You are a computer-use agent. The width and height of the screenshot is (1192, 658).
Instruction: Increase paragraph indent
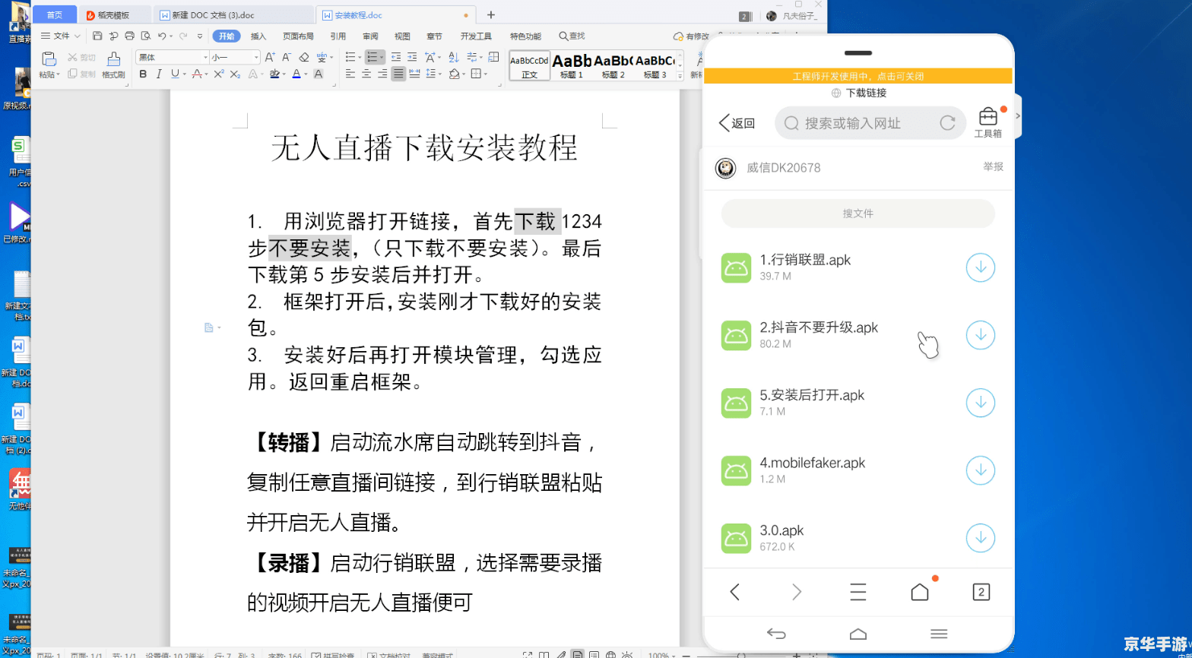point(412,57)
